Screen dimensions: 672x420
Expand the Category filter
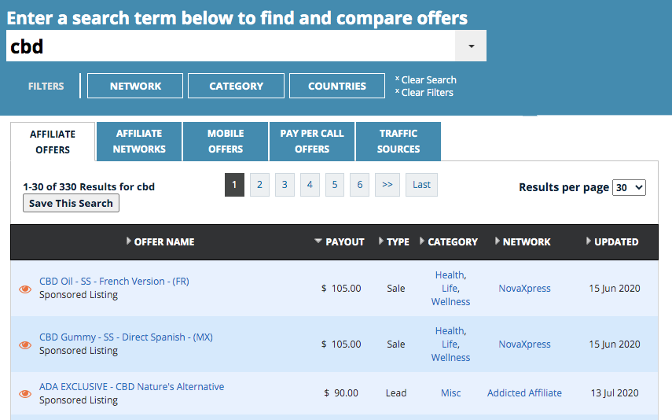pos(236,86)
